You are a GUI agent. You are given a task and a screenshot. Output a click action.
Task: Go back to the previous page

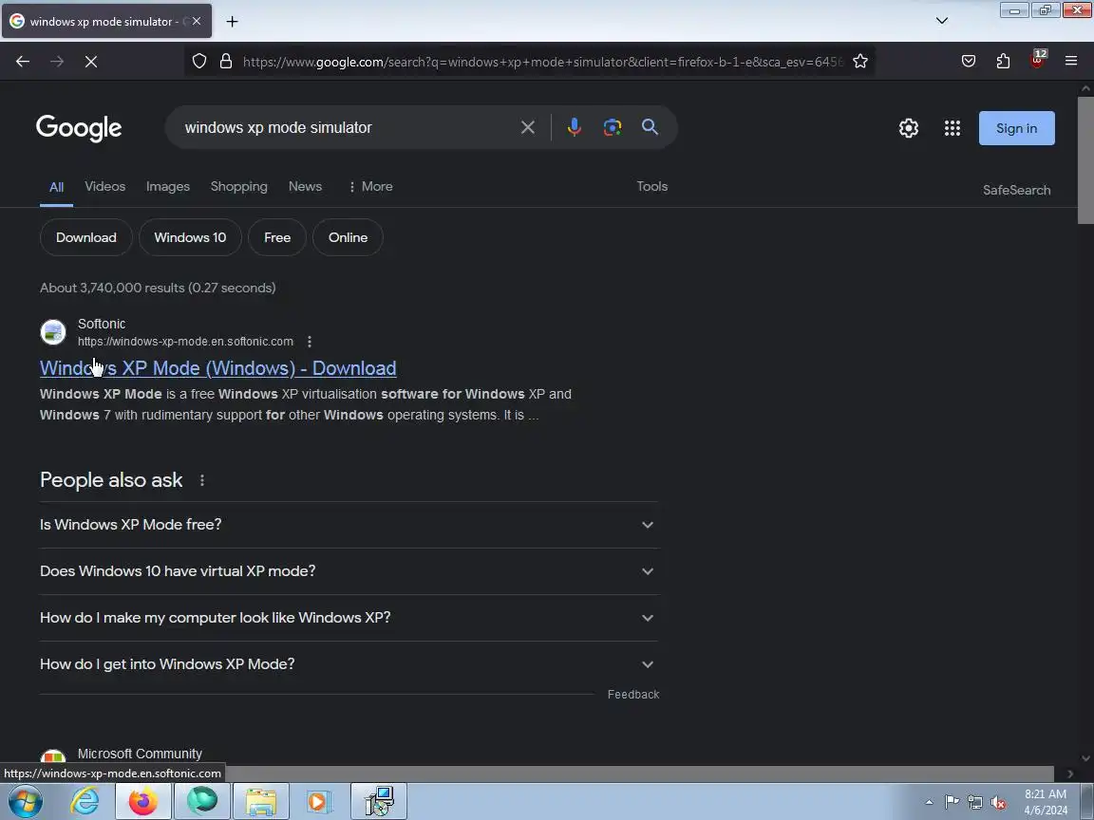(23, 62)
